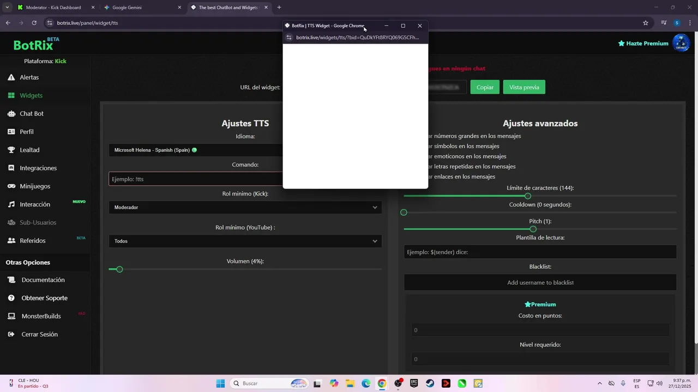
Task: Click TTS Widget popup address bar
Action: pyautogui.click(x=358, y=38)
